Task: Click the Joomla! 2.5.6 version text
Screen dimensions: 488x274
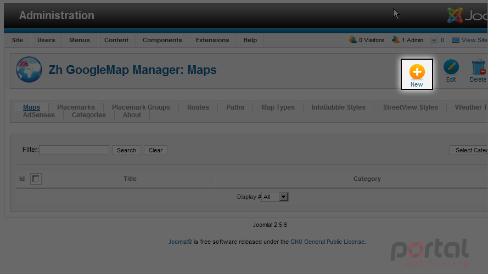Action: (x=270, y=225)
